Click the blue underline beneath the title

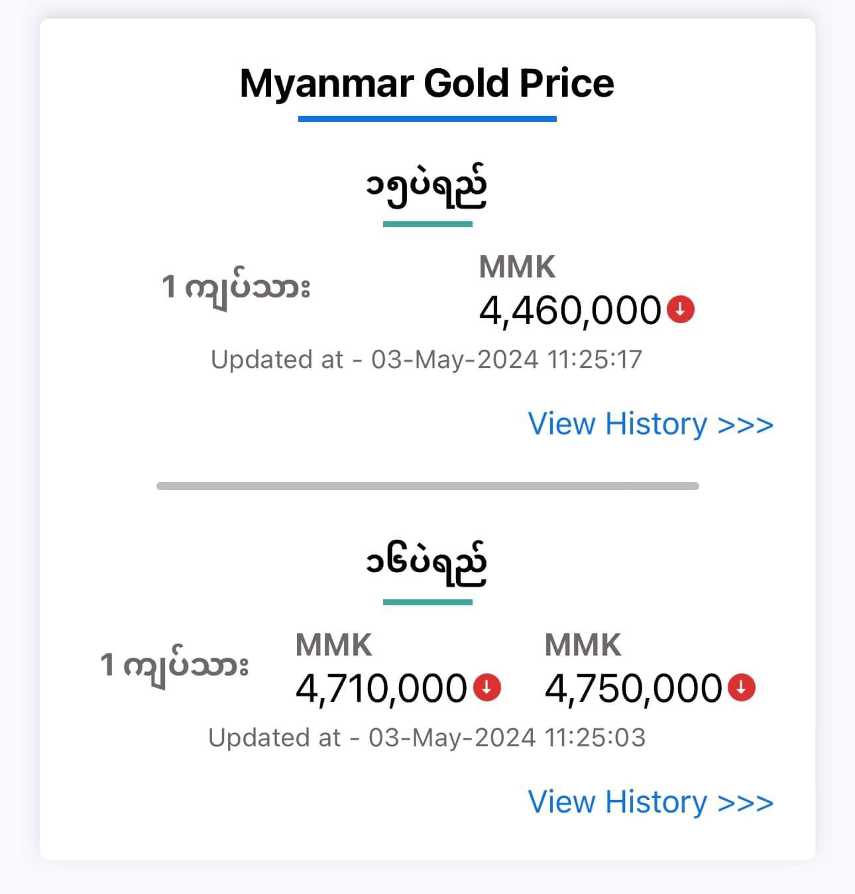pyautogui.click(x=427, y=119)
